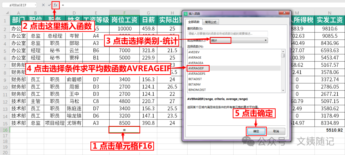Confirm formula with the checkmark icon
This screenshot has width=345, height=155.
click(49, 5)
